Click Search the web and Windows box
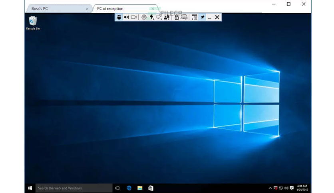 coord(74,188)
